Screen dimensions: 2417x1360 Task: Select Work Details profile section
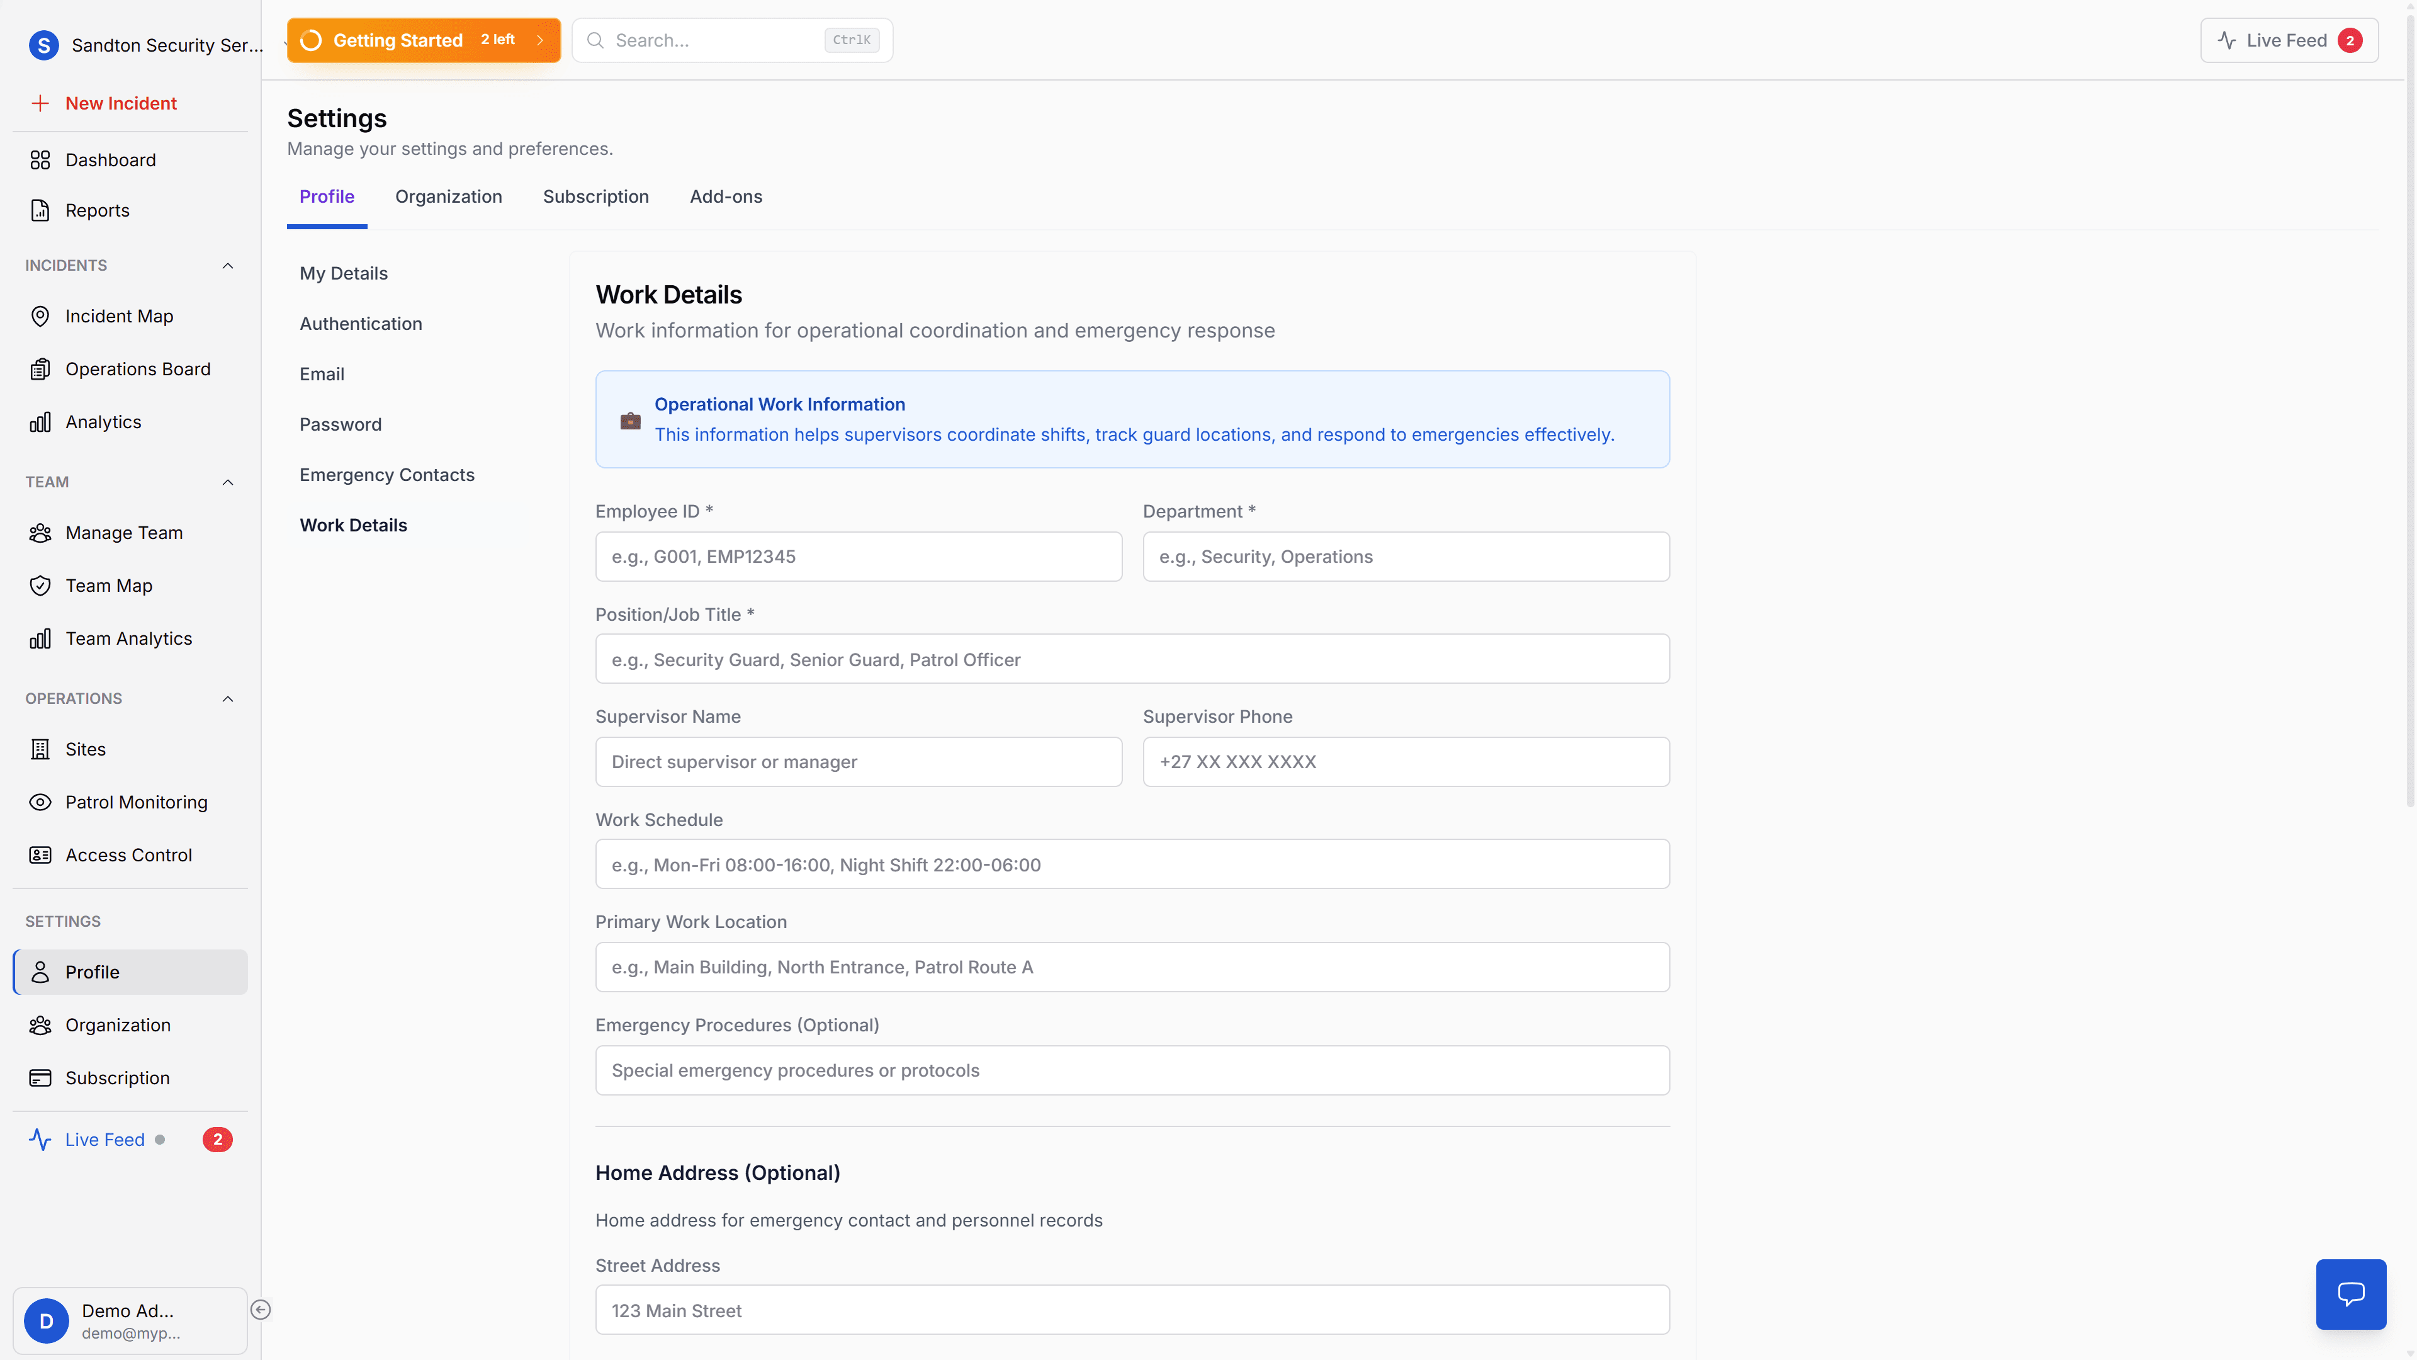point(354,526)
